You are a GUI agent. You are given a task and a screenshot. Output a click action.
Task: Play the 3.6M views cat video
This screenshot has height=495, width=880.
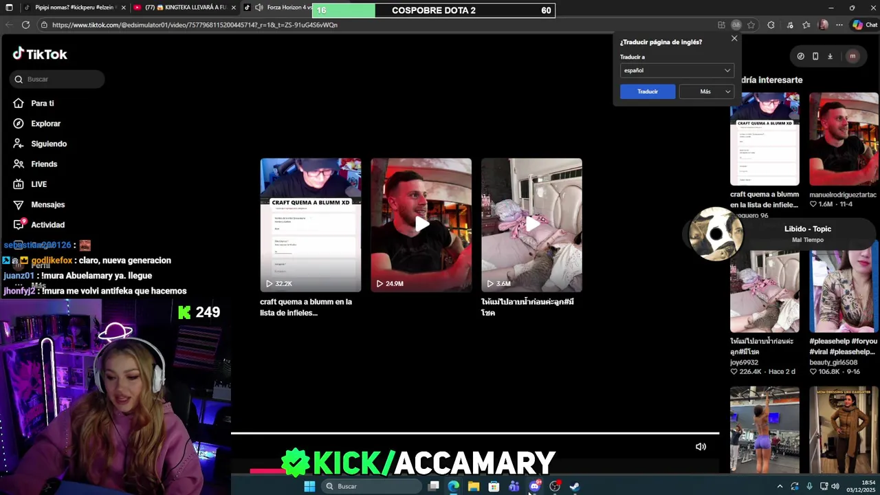(531, 225)
